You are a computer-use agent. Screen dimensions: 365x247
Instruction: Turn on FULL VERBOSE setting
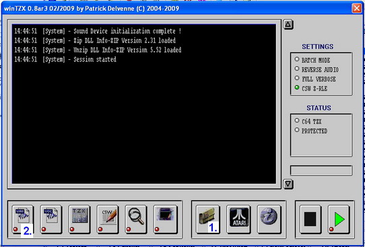click(297, 78)
